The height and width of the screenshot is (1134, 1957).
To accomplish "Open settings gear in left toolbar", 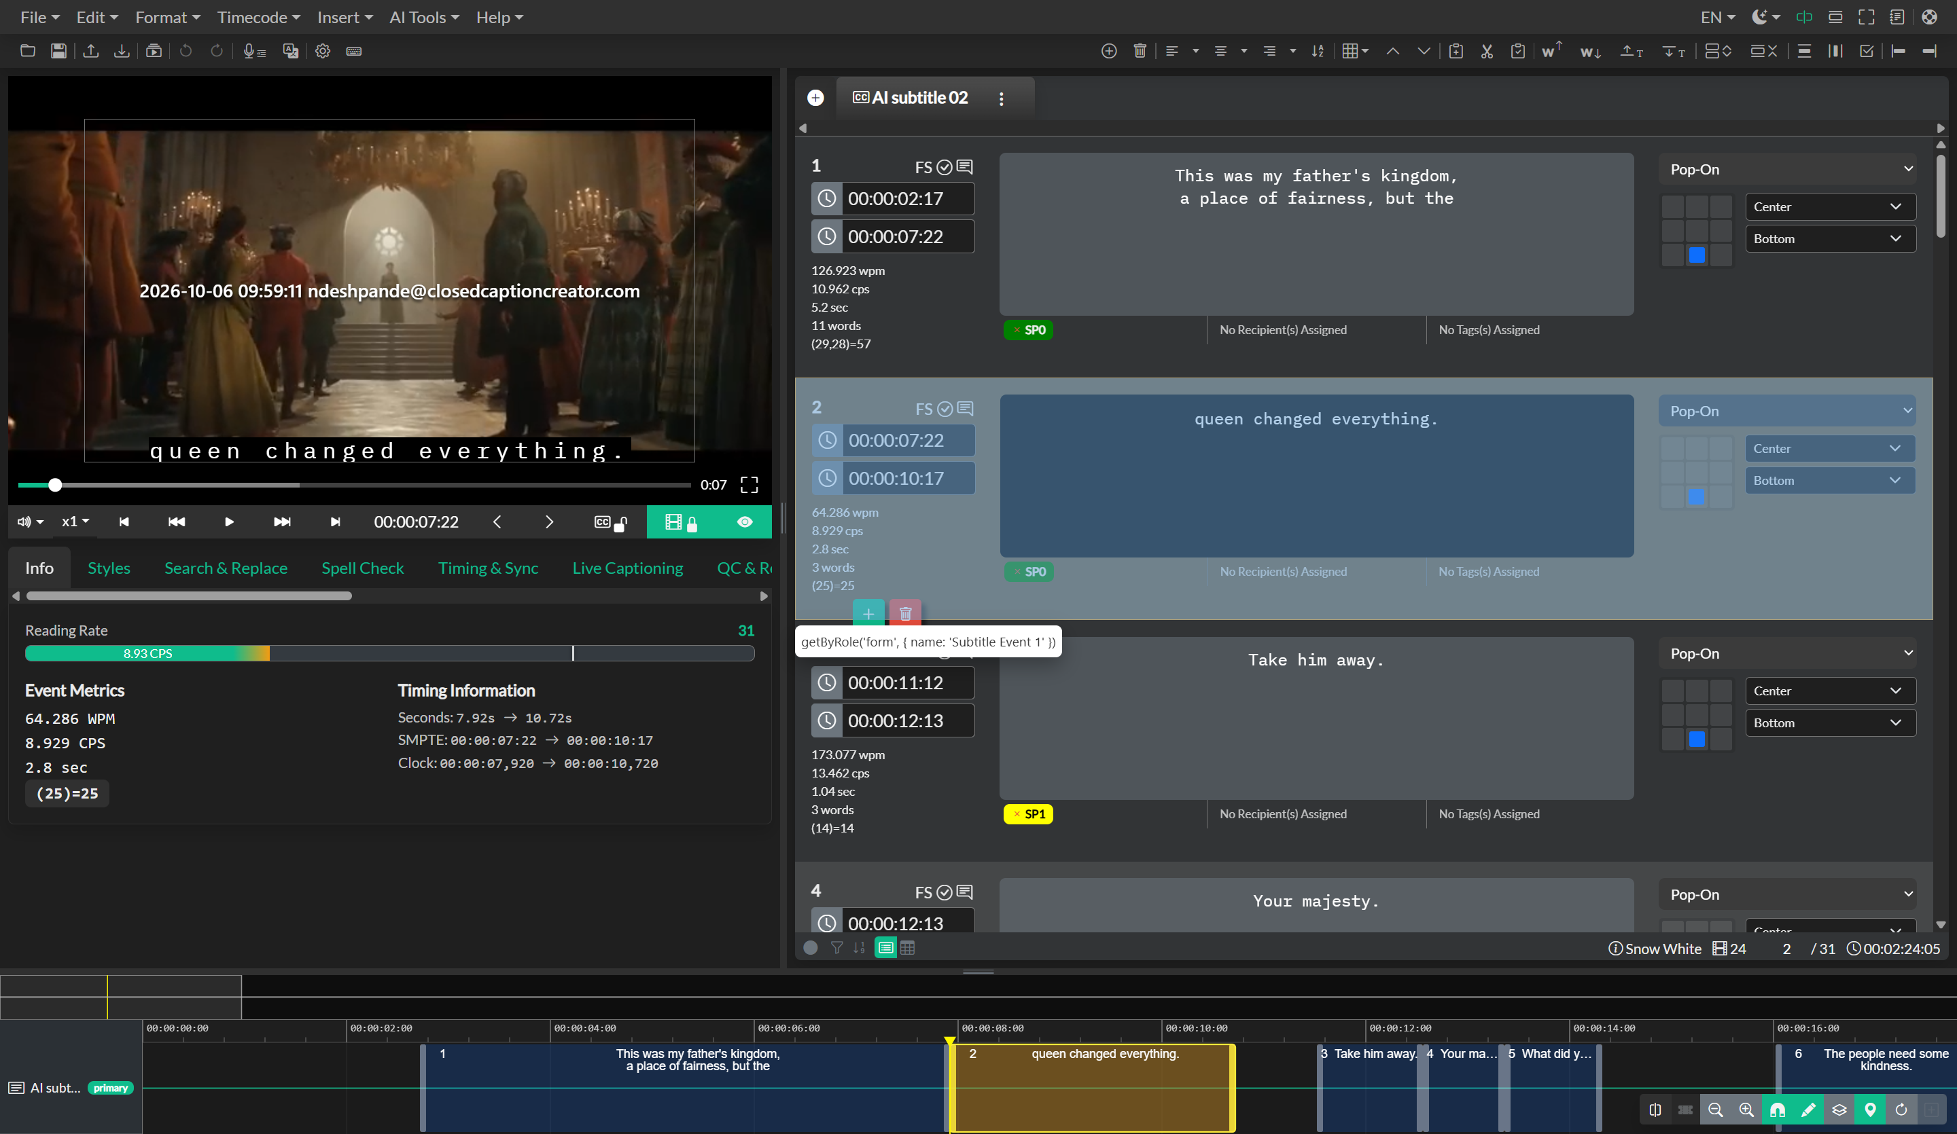I will coord(323,51).
